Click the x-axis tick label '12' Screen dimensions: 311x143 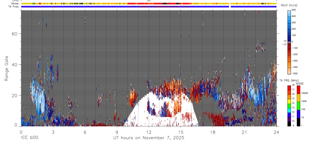(149, 132)
